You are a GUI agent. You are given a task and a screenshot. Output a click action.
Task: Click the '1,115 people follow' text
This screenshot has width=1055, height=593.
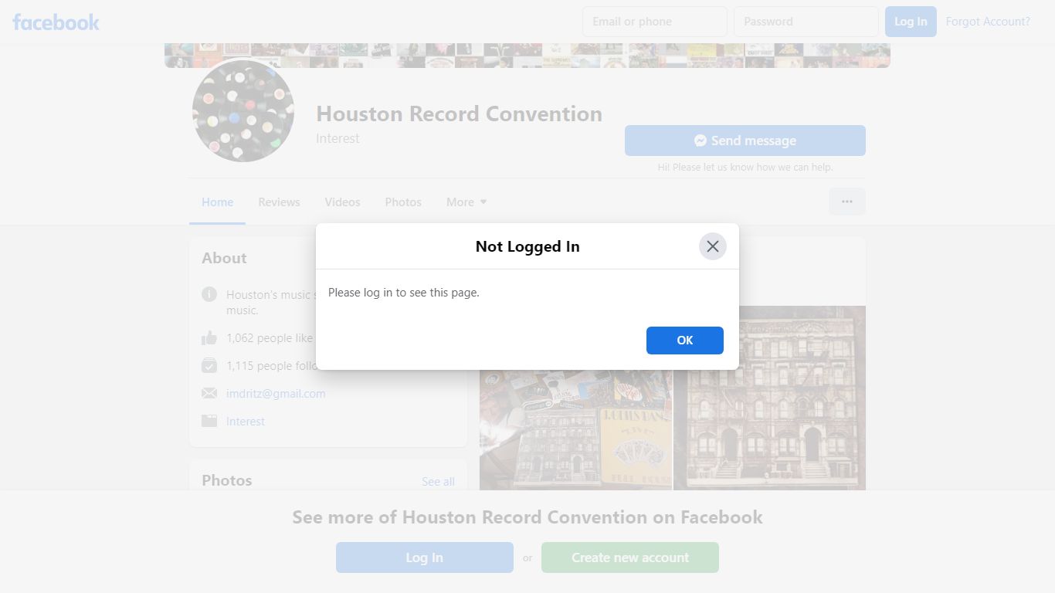click(x=271, y=366)
